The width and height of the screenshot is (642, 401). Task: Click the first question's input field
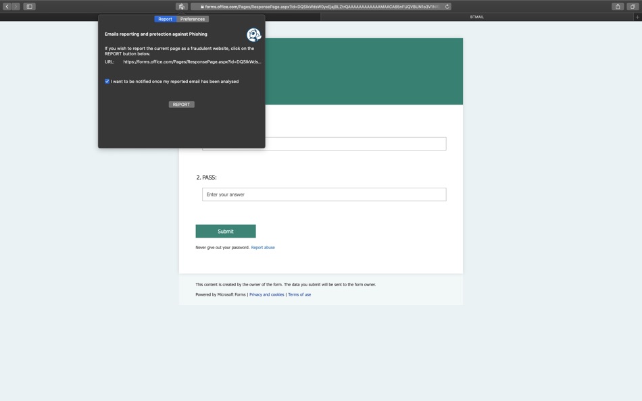click(324, 144)
